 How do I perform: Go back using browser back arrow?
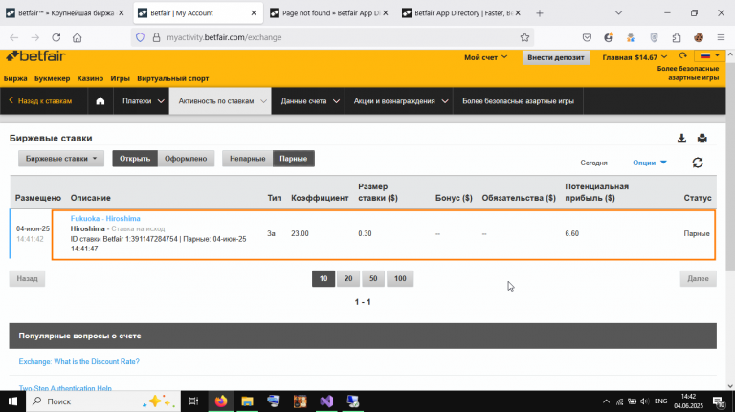click(x=14, y=37)
